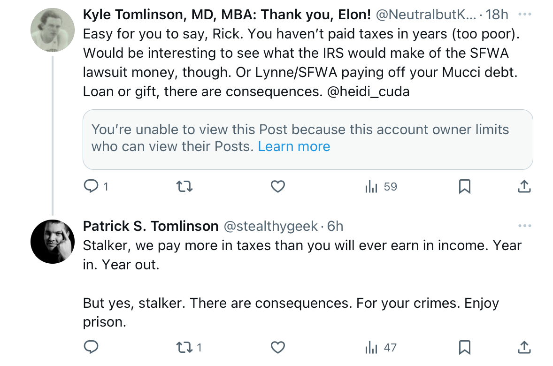This screenshot has height=366, width=553.
Task: Like Kyle Tomlinson's post
Action: 277,186
